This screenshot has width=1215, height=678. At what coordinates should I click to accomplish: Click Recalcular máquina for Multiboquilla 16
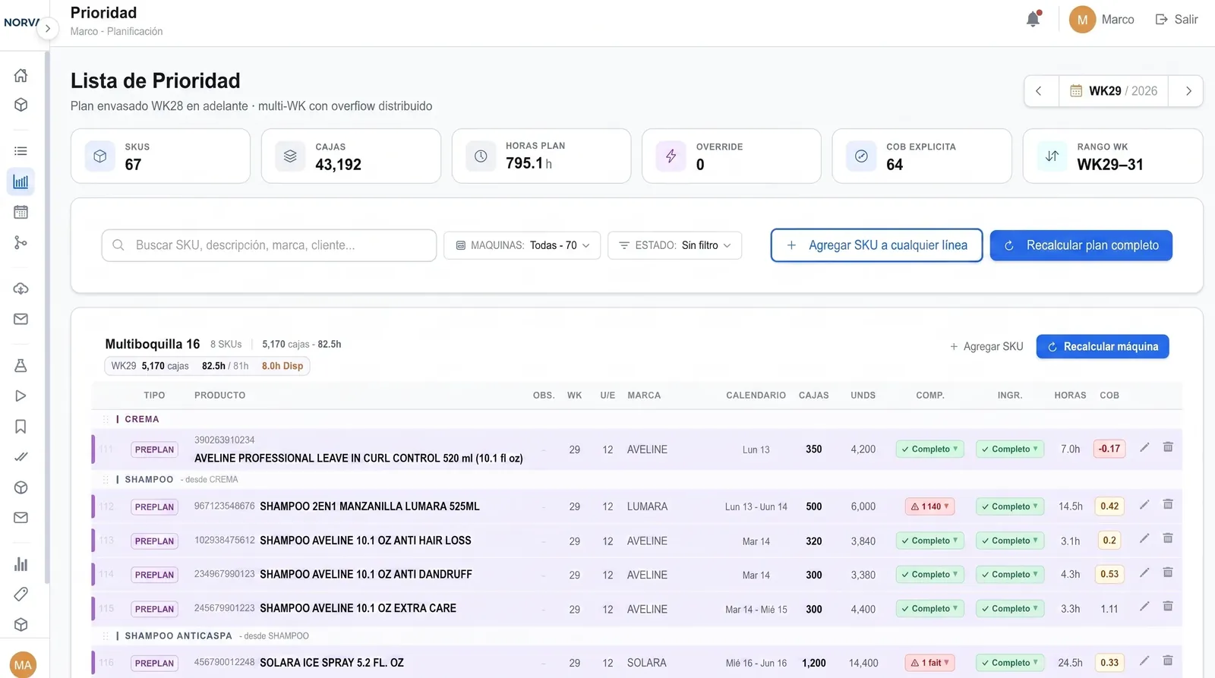pos(1103,346)
